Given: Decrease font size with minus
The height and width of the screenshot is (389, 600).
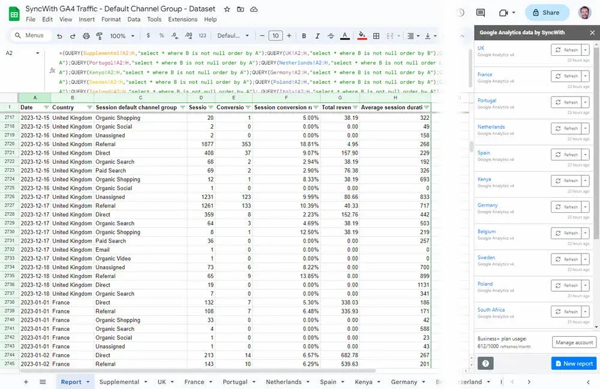Looking at the screenshot, I should click(x=262, y=35).
